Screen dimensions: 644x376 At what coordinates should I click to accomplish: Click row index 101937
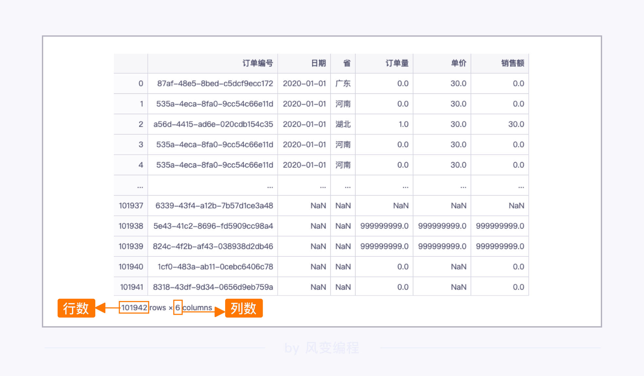coord(131,206)
